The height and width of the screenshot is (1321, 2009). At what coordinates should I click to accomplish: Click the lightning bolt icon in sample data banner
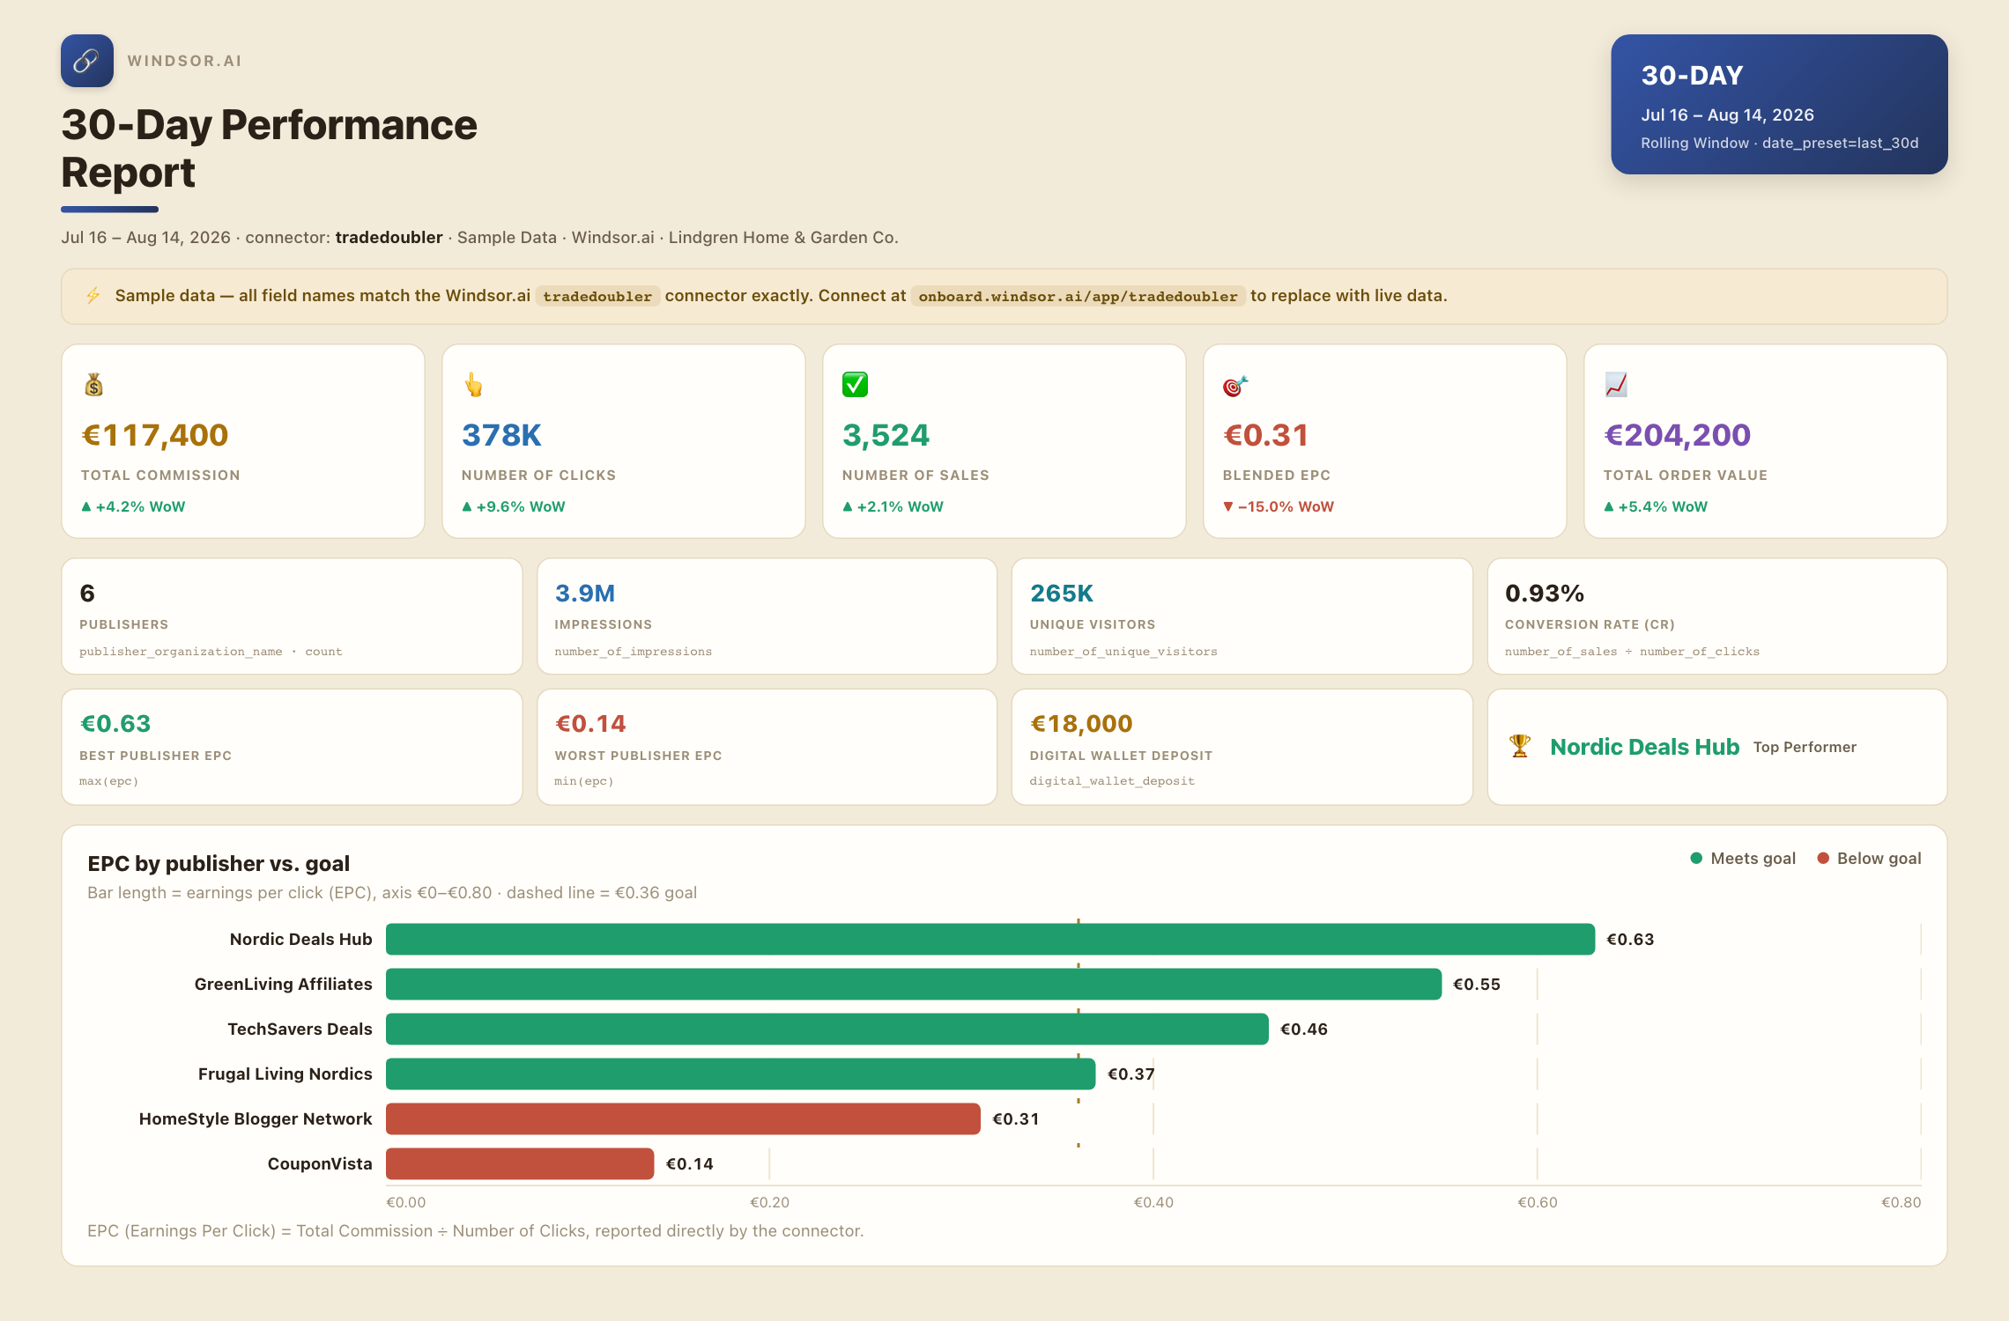pyautogui.click(x=93, y=296)
